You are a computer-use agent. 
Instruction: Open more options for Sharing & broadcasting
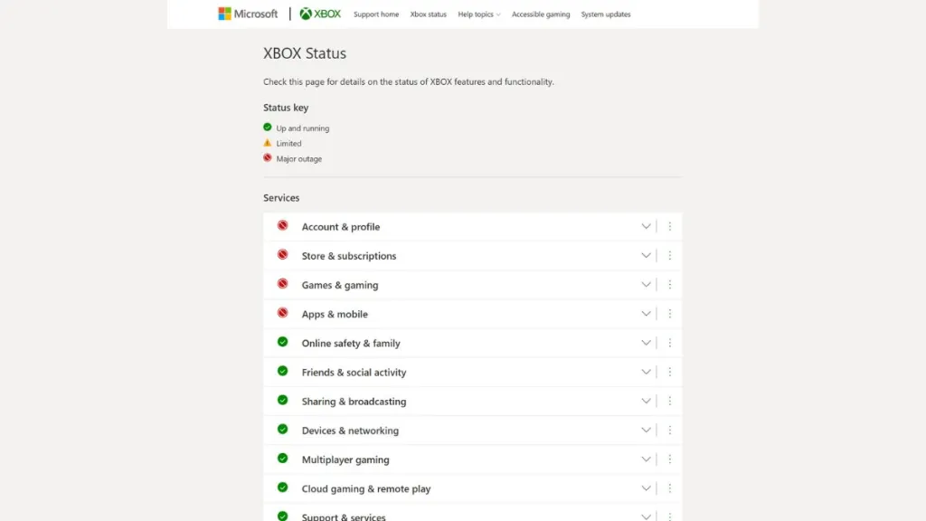(x=670, y=401)
